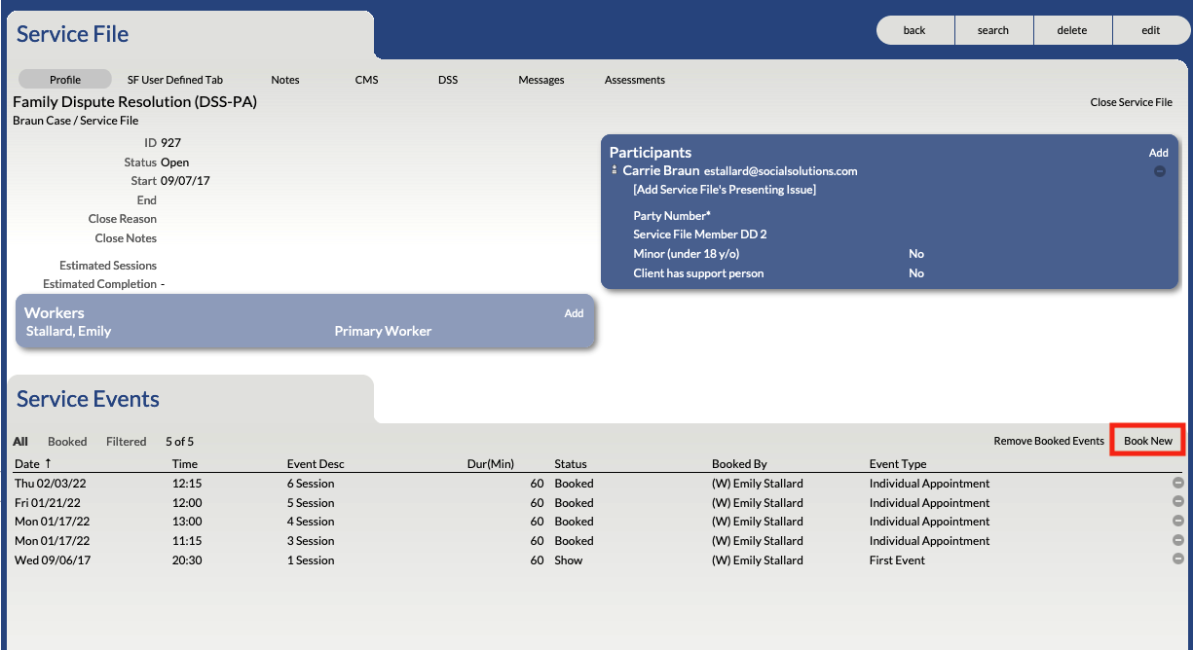Remove the 5 Session event row
Viewport: 1193px width, 650px height.
coord(1177,502)
